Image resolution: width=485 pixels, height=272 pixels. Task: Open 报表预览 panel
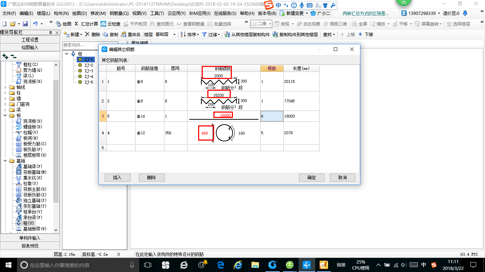tap(30, 245)
